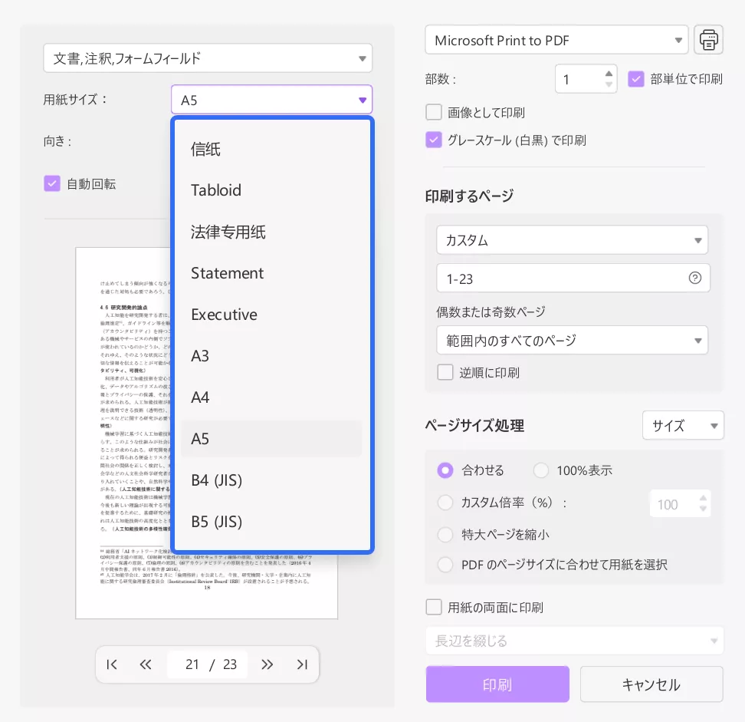The height and width of the screenshot is (722, 745).
Task: Open the カスタム page range dropdown
Action: [x=572, y=239]
